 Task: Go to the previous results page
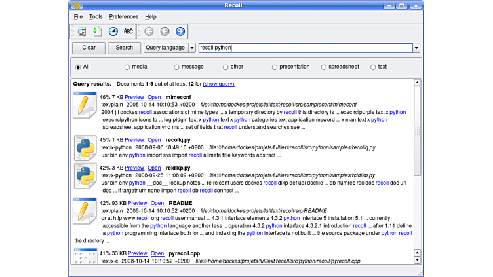click(x=165, y=31)
